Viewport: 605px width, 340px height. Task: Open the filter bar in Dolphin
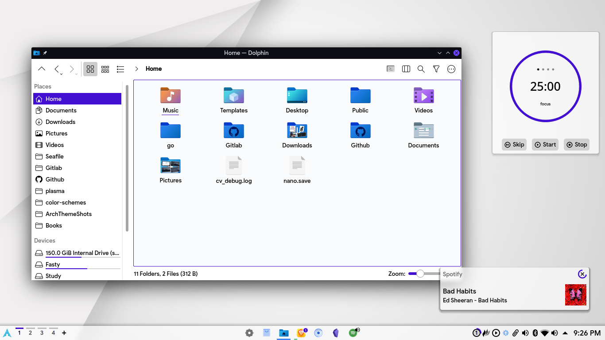[x=436, y=69]
